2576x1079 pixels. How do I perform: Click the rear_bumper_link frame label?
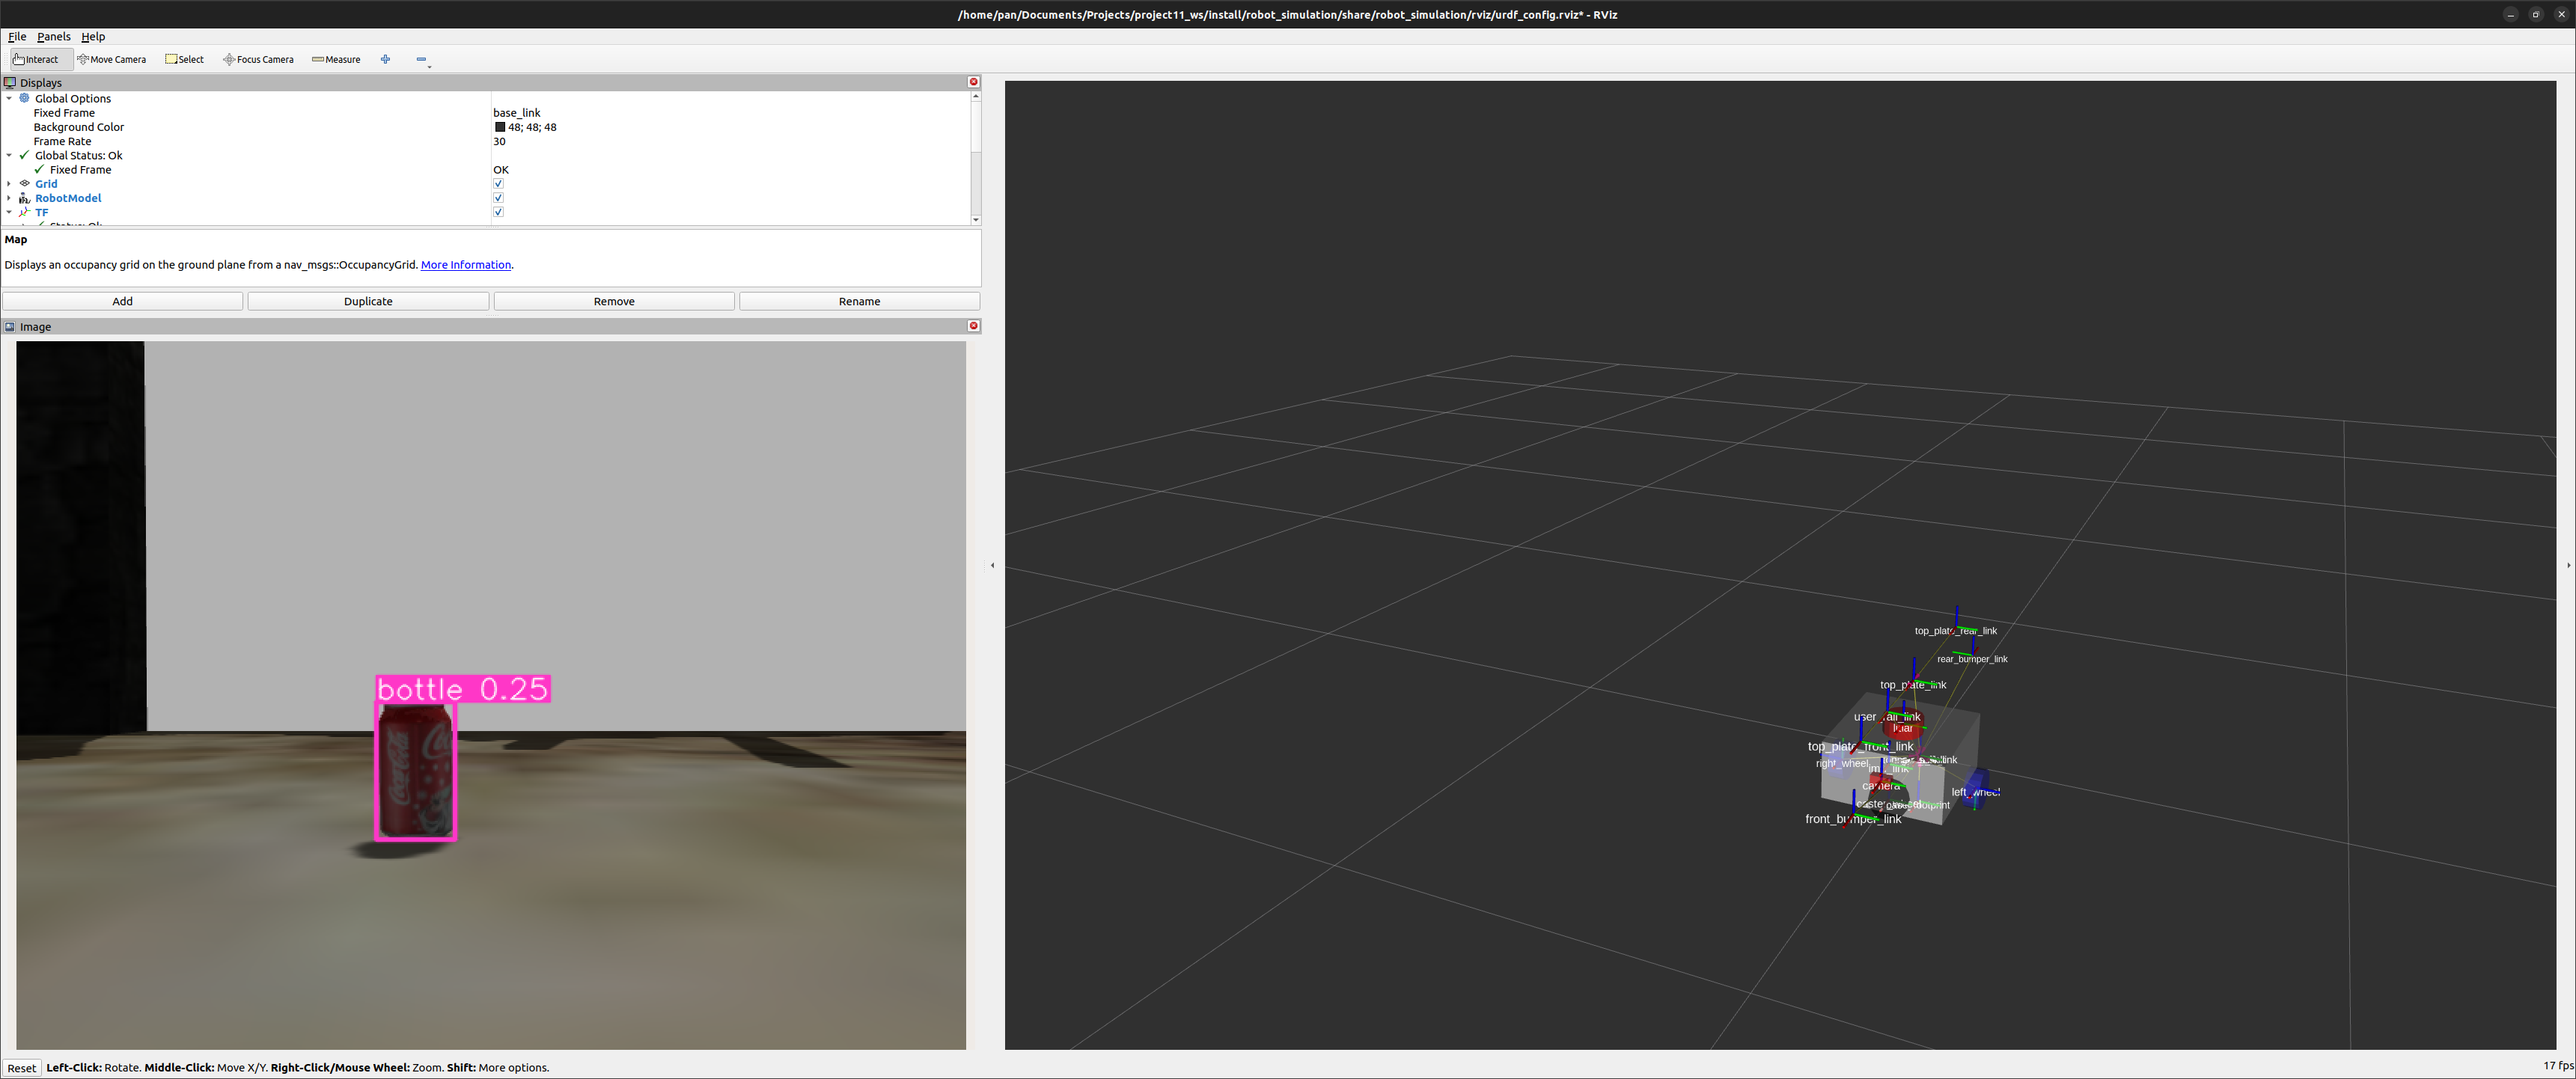click(1972, 659)
